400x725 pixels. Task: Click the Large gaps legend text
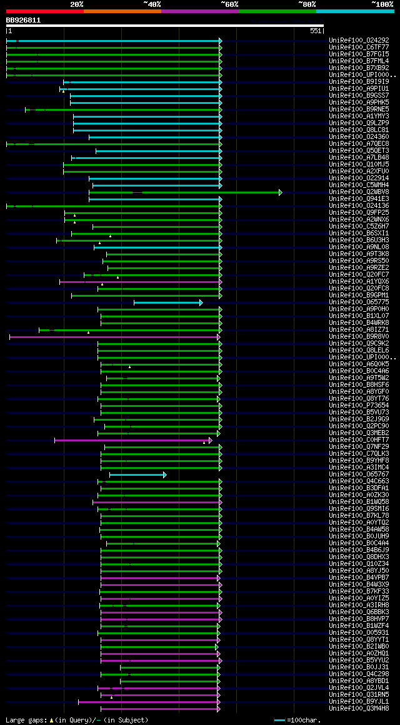[77, 720]
